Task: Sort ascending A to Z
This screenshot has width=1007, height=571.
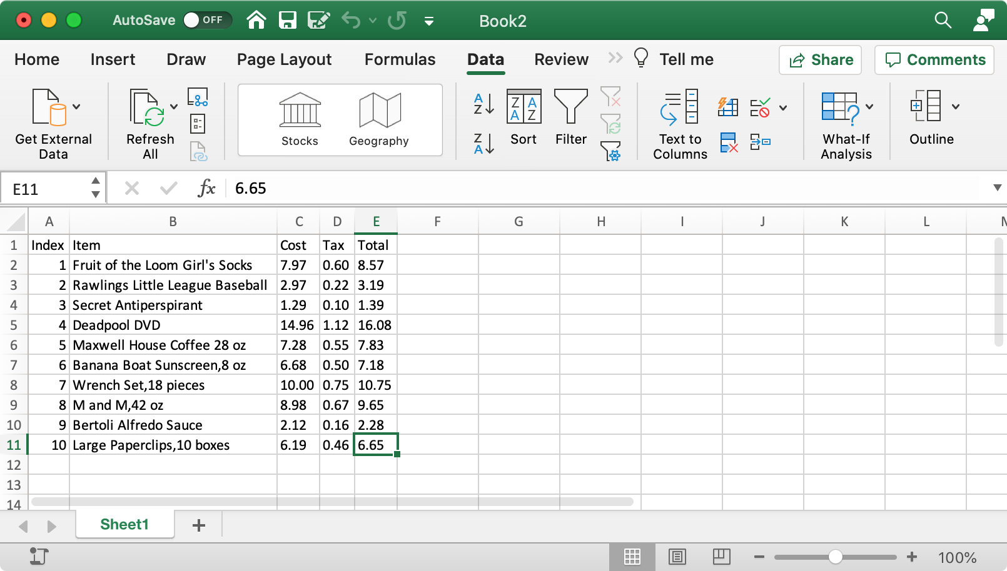Action: pos(483,104)
